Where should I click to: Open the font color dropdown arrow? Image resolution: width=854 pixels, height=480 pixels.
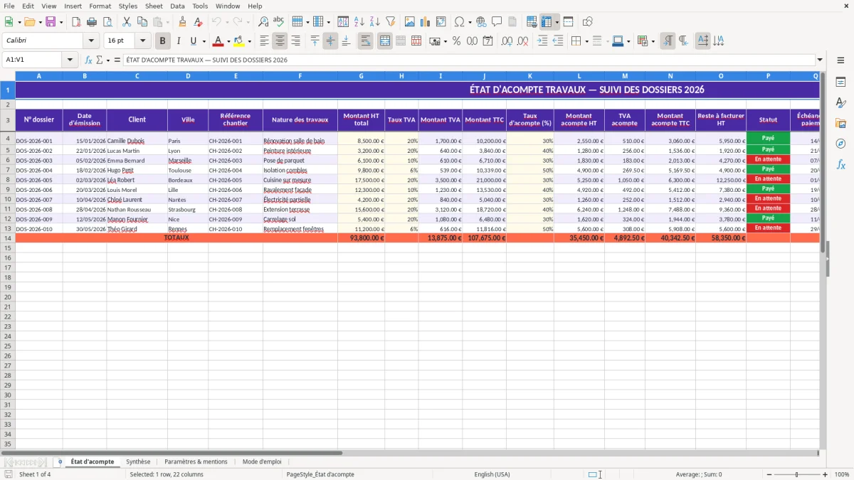click(228, 41)
